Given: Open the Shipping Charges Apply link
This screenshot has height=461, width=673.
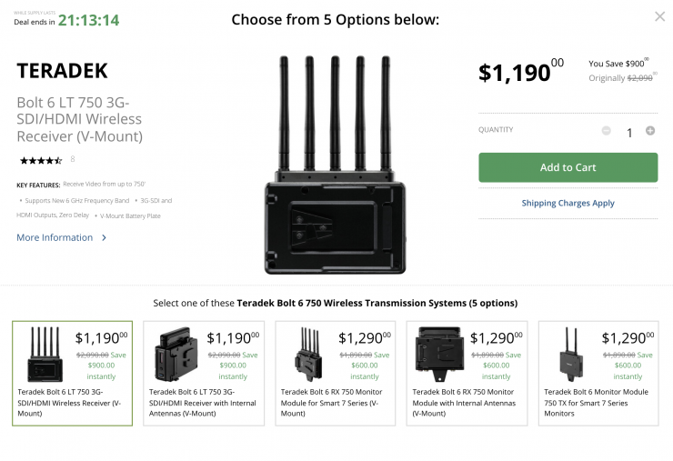Looking at the screenshot, I should pyautogui.click(x=568, y=204).
